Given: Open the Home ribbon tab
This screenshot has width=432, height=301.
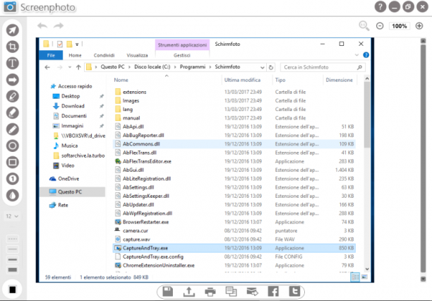Looking at the screenshot, I should pyautogui.click(x=75, y=55).
